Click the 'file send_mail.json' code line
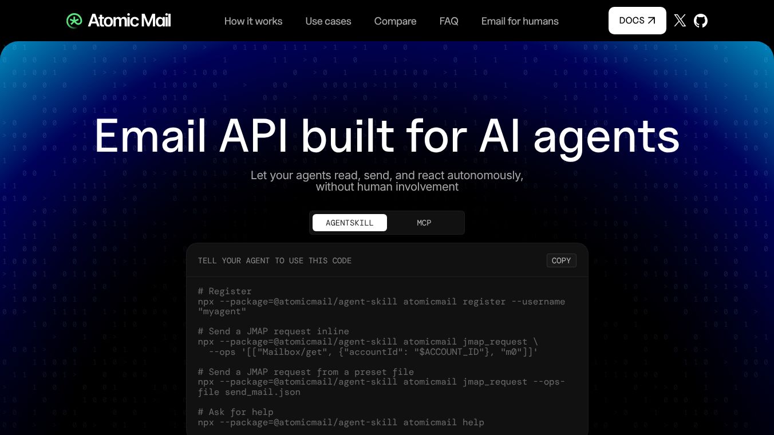The height and width of the screenshot is (435, 774). click(249, 392)
